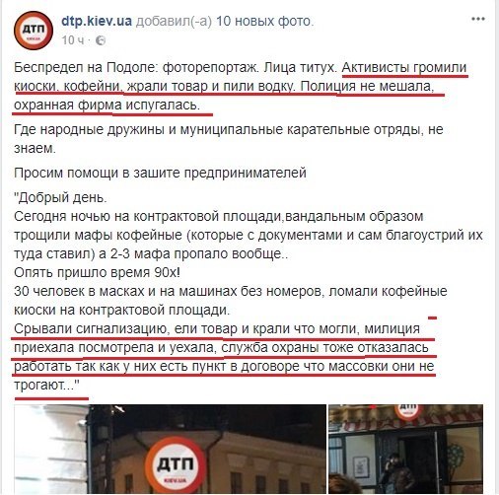Open the '10 новых фото' album link
Screen dimensions: 499x495
point(263,22)
